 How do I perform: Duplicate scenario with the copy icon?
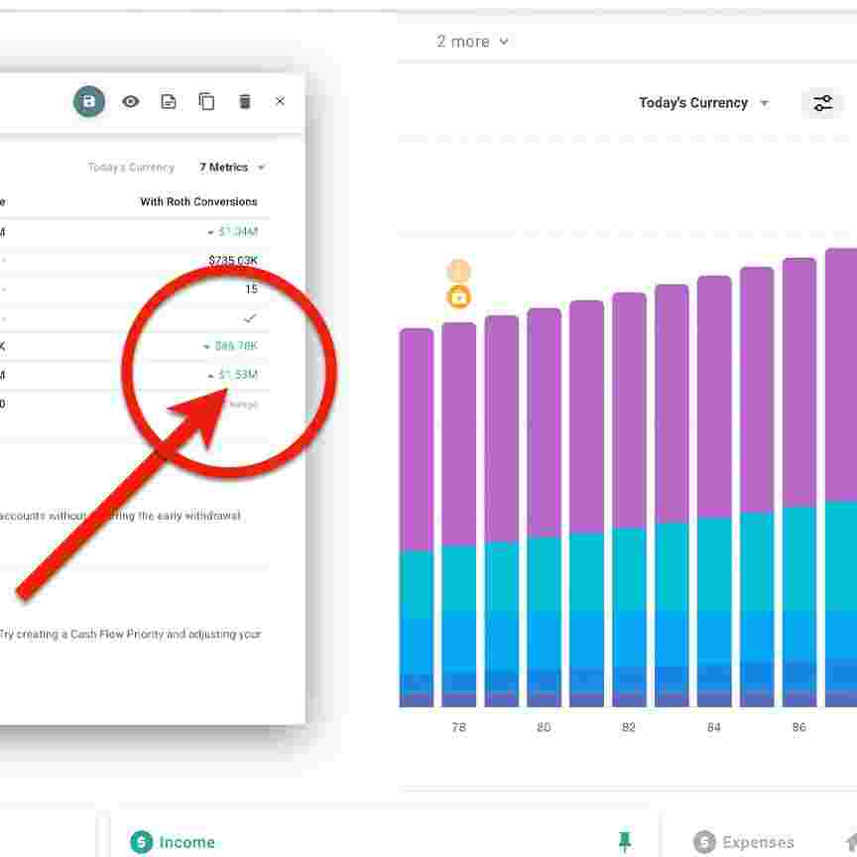(x=206, y=101)
